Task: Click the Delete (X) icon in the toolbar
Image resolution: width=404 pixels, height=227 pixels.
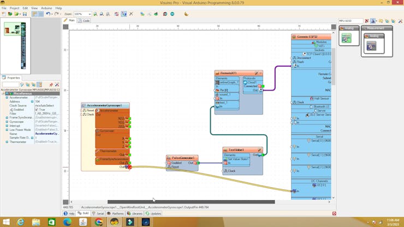Action: click(x=131, y=14)
